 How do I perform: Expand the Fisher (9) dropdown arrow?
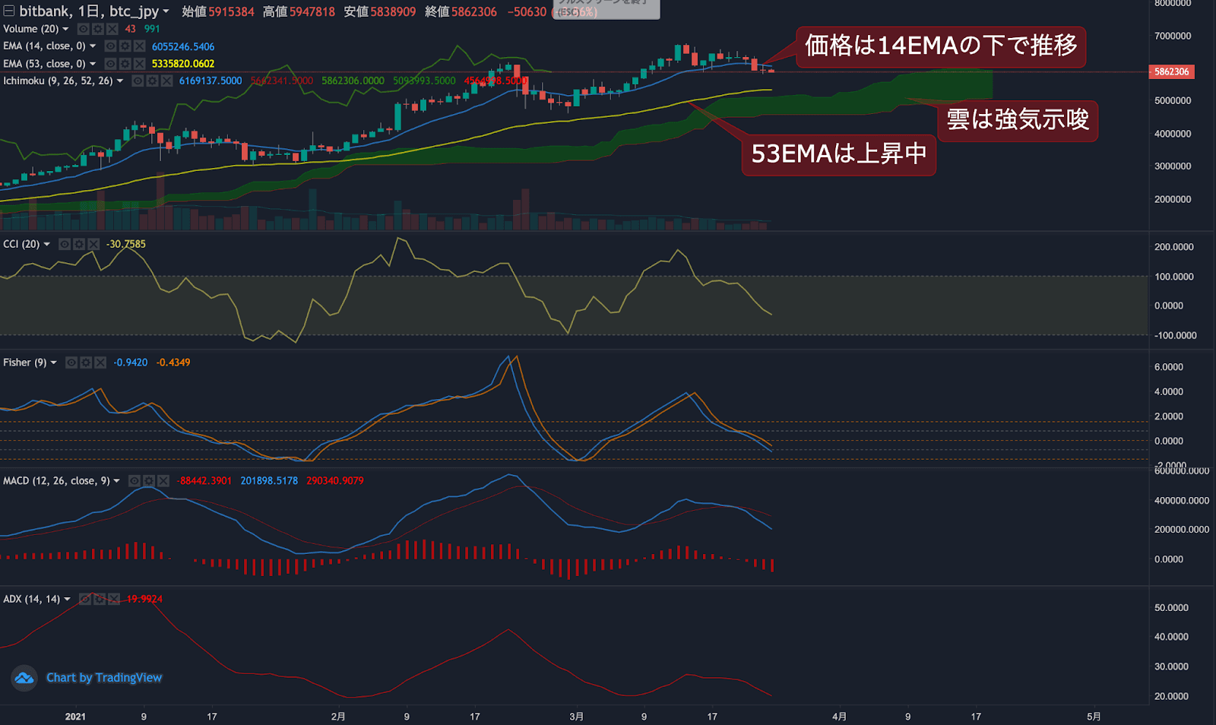point(53,362)
